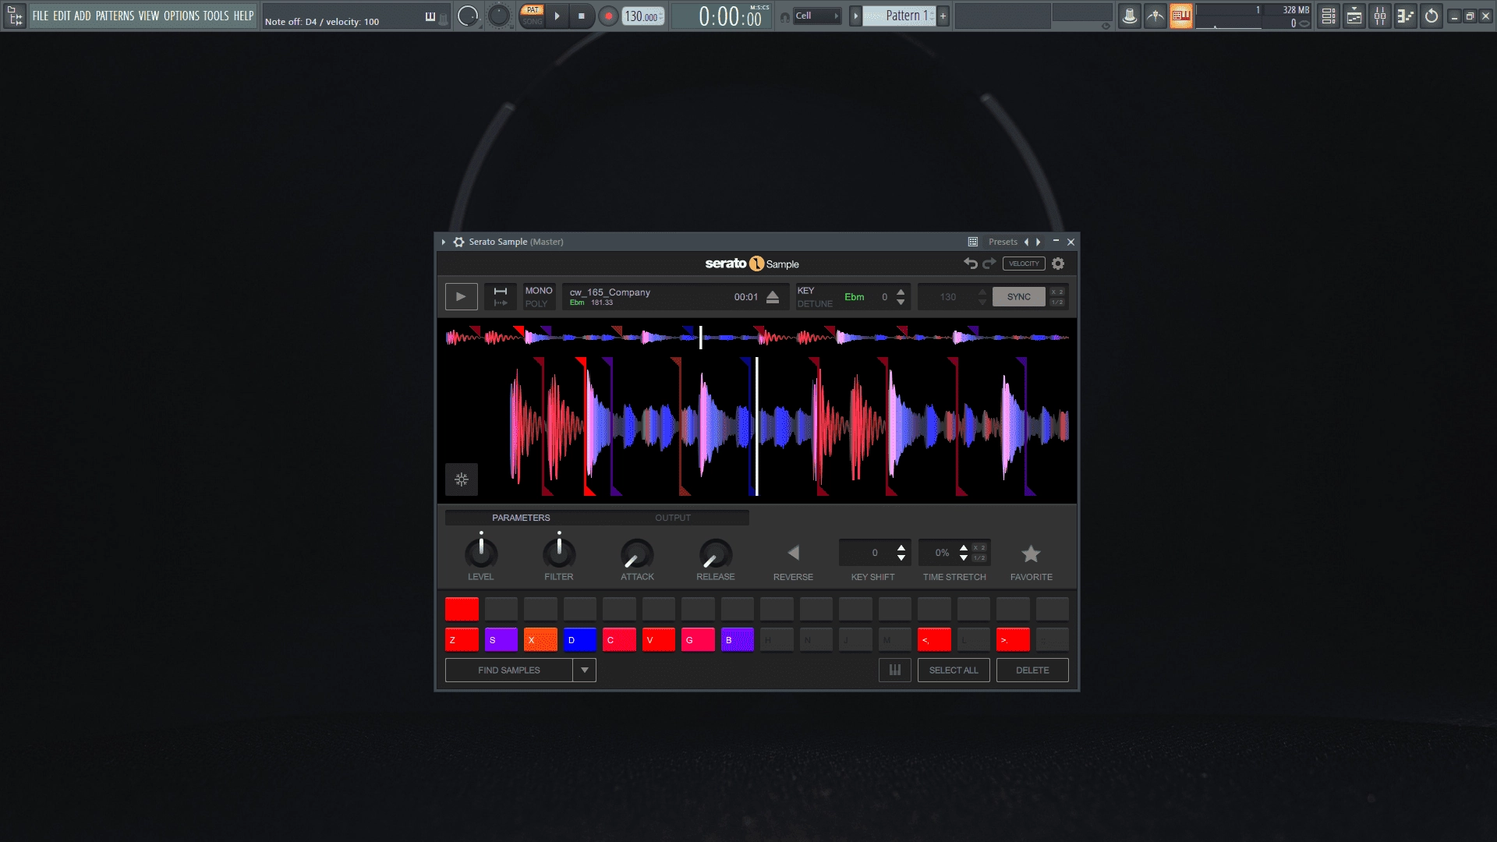The image size is (1497, 842).
Task: Open the Channel rack view icon
Action: [x=1354, y=16]
